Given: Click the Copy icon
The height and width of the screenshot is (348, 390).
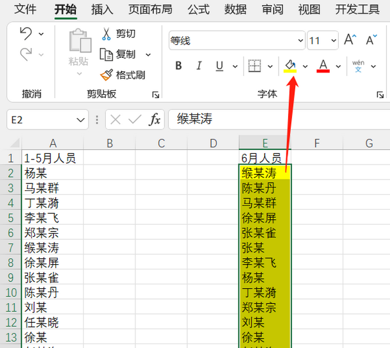Looking at the screenshot, I should tap(106, 54).
